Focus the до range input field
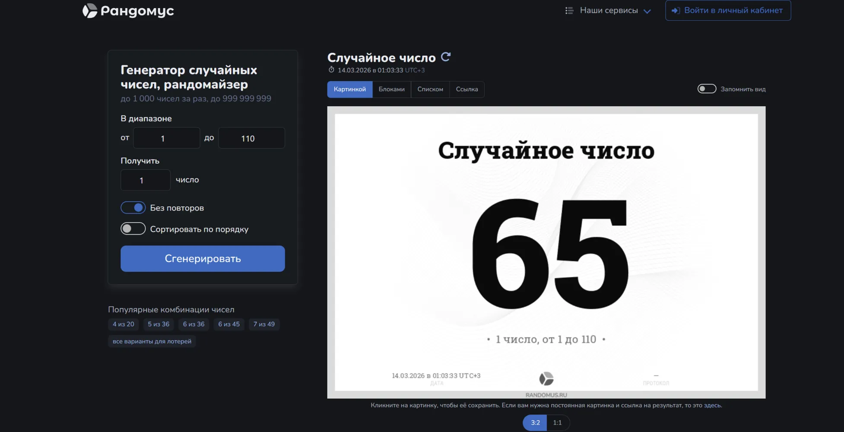The image size is (844, 432). click(251, 138)
